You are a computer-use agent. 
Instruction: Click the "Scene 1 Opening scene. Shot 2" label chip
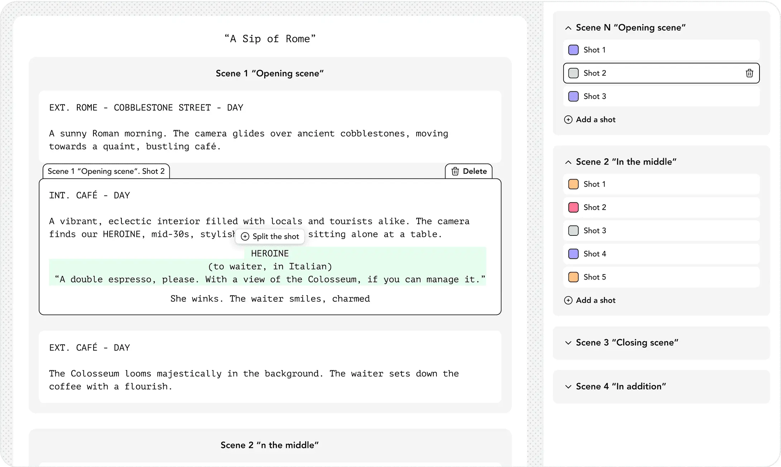tap(106, 171)
